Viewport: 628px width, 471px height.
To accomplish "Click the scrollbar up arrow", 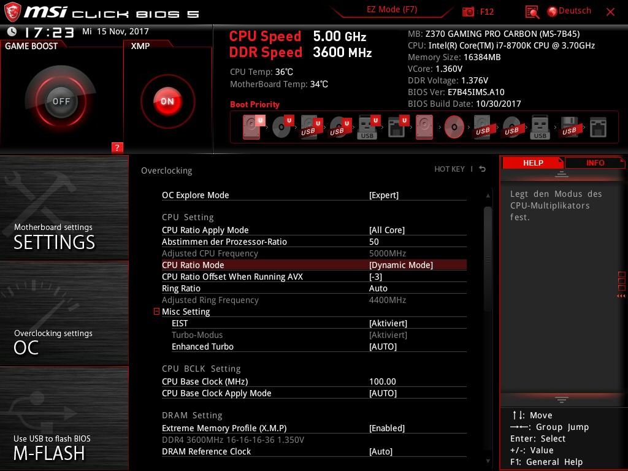I will click(x=488, y=196).
